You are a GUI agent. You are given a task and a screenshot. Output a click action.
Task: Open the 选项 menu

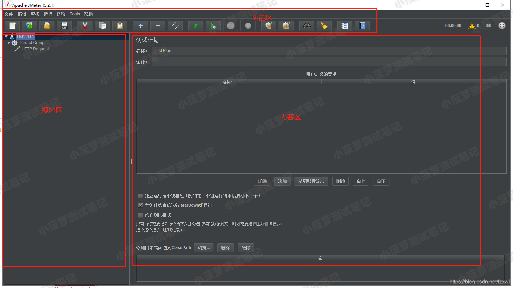61,14
